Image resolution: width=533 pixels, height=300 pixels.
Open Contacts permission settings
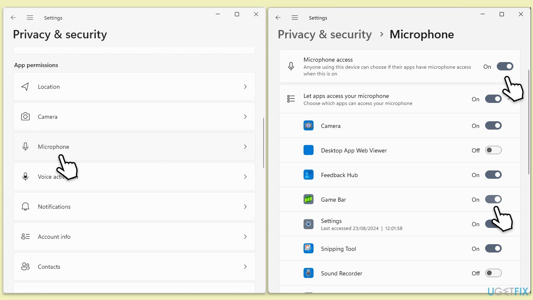134,267
